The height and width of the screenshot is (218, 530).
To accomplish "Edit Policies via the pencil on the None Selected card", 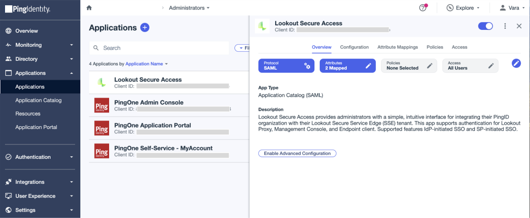I will tap(430, 66).
